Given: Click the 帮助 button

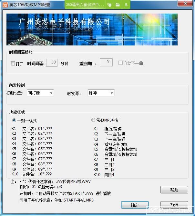Looking at the screenshot, I should [174, 190].
